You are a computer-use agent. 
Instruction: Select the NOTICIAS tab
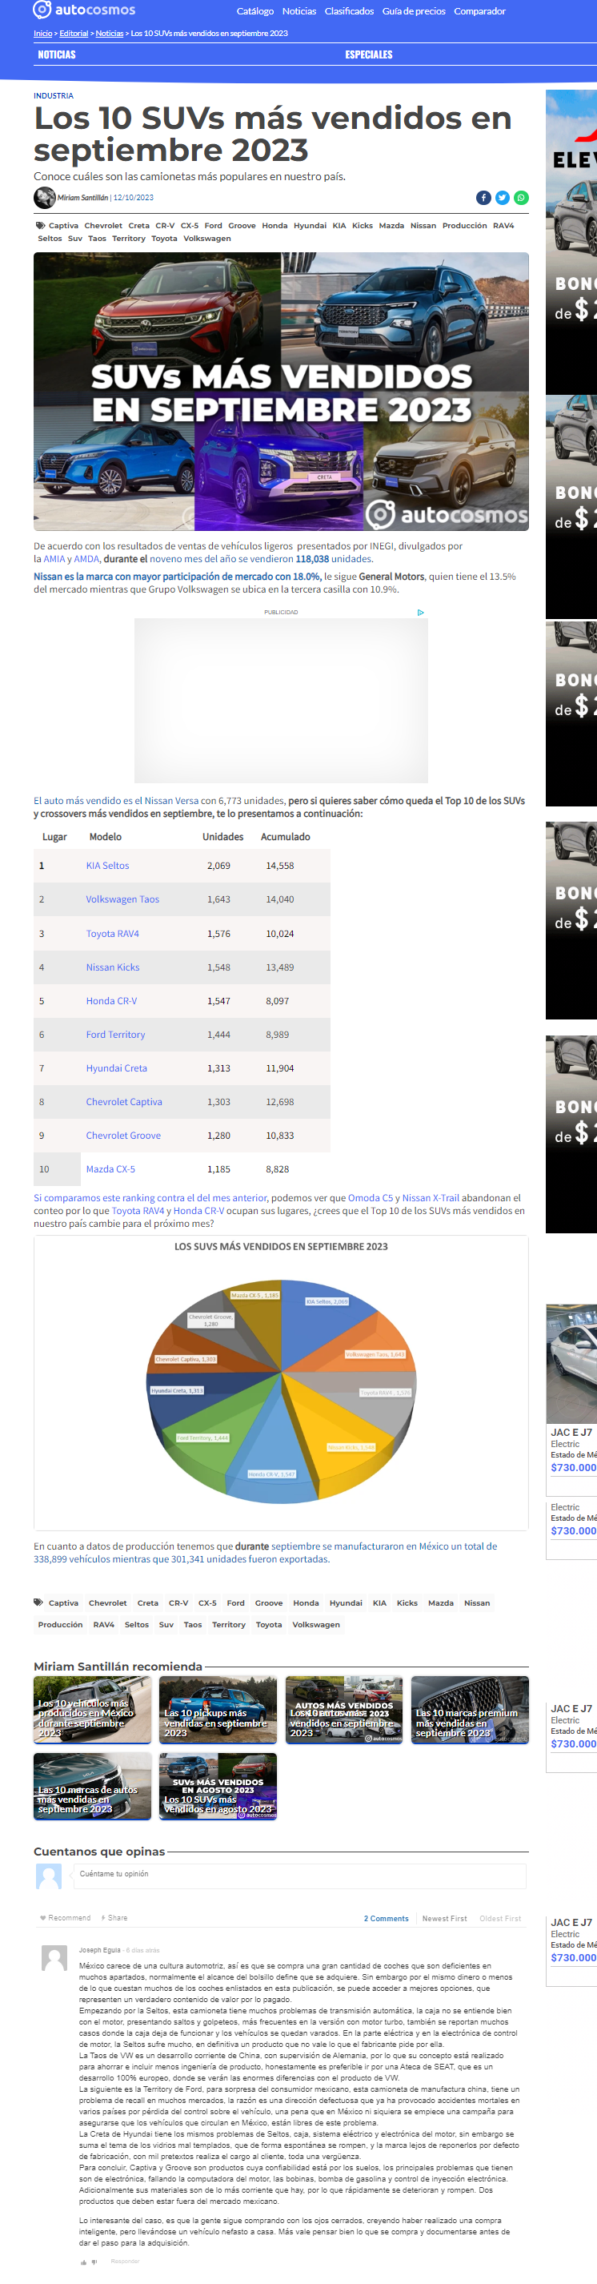[x=57, y=55]
